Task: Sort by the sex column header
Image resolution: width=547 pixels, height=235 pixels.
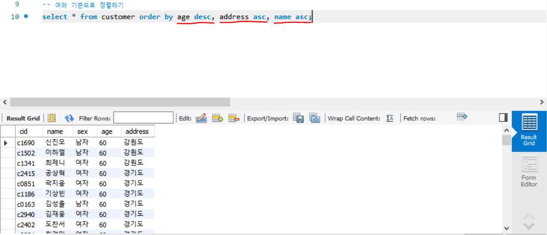Action: [x=85, y=132]
